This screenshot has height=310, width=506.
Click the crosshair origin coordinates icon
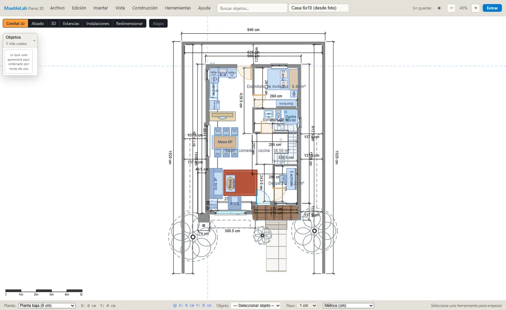pyautogui.click(x=175, y=305)
